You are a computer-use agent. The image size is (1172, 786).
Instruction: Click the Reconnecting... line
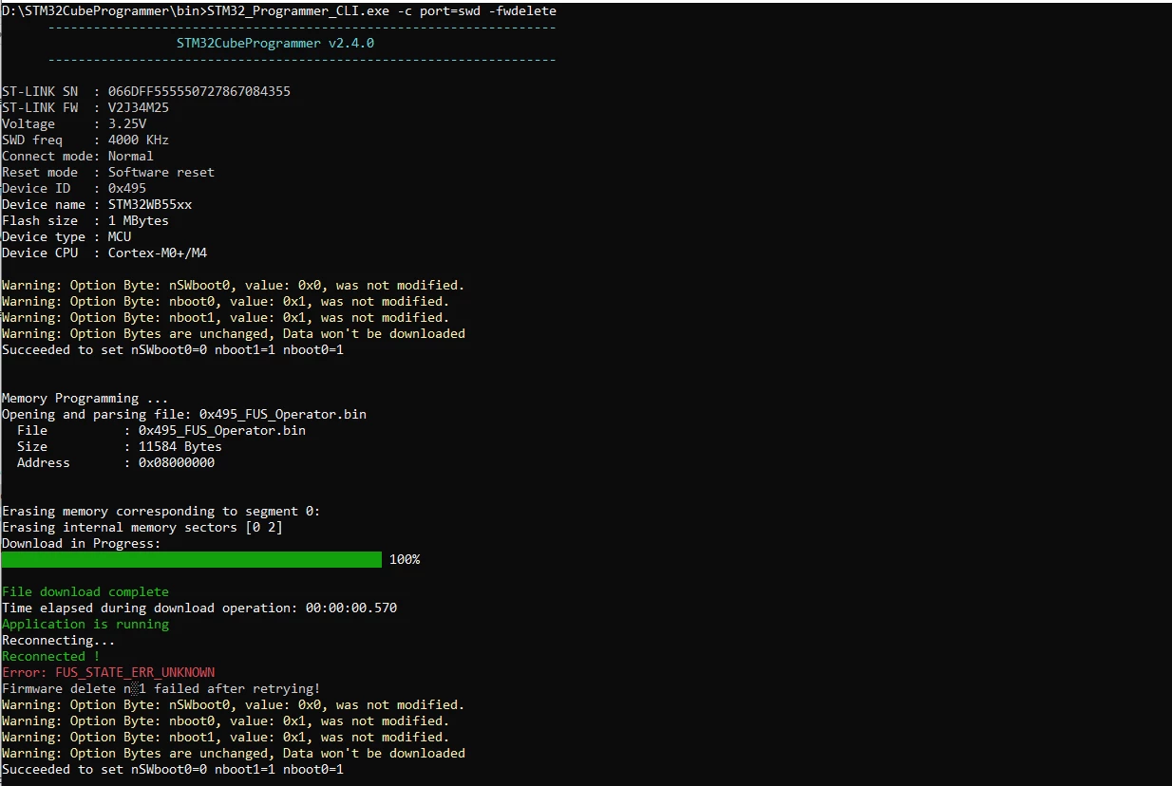pyautogui.click(x=59, y=640)
